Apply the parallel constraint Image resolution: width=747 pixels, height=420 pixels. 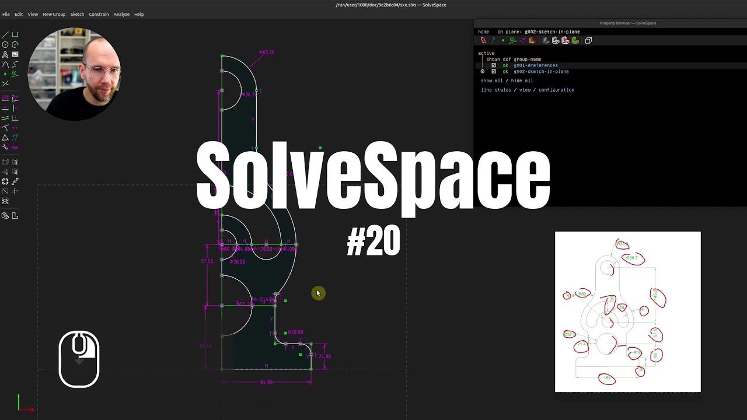click(x=5, y=117)
